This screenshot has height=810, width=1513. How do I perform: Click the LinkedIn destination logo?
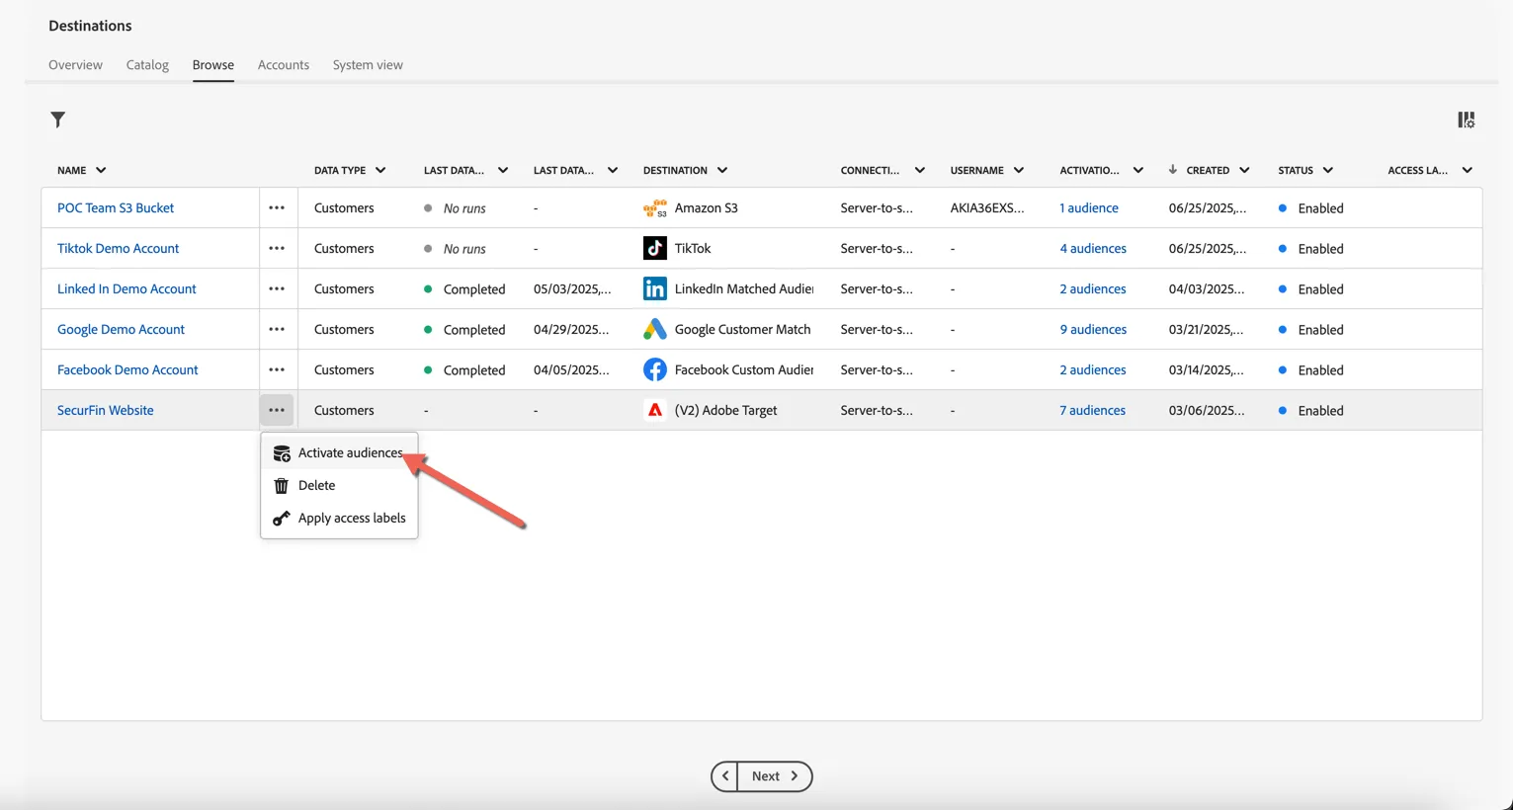[655, 289]
